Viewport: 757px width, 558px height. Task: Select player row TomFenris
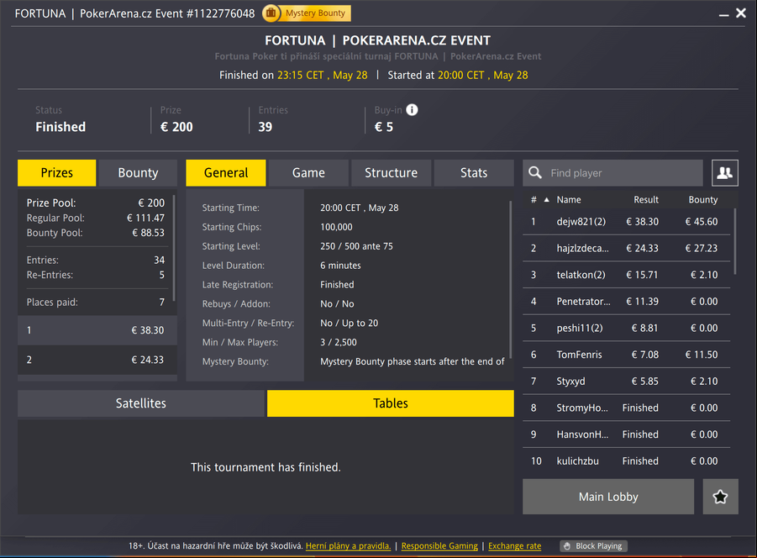coord(626,355)
